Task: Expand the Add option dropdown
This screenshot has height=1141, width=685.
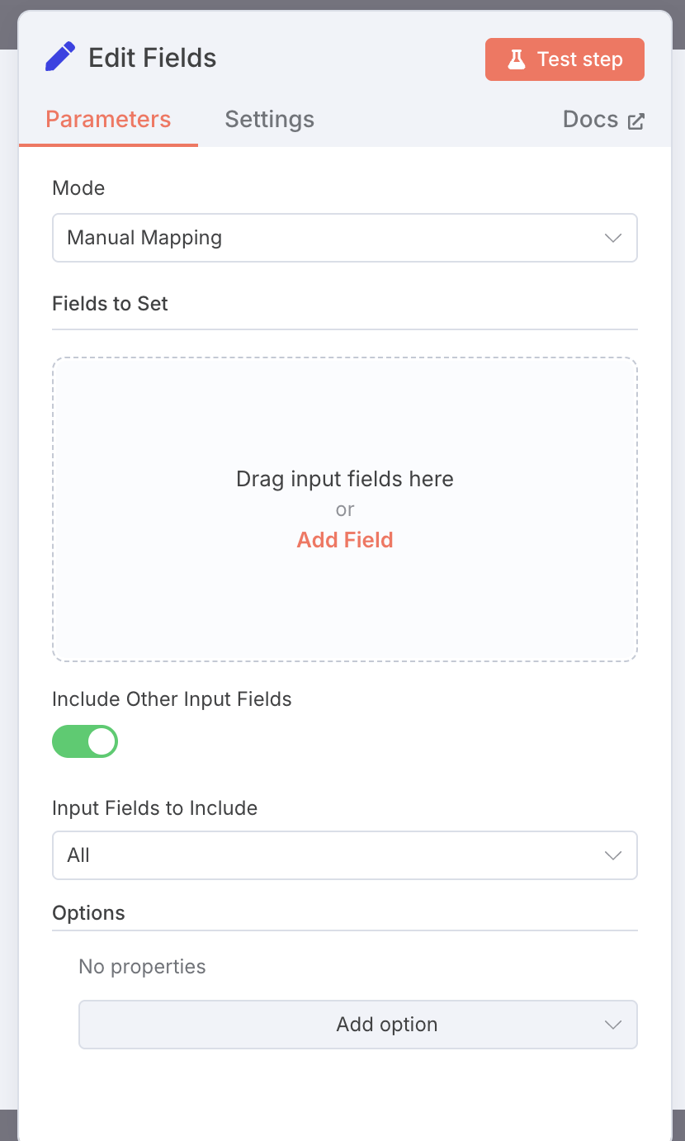Action: pyautogui.click(x=358, y=1025)
